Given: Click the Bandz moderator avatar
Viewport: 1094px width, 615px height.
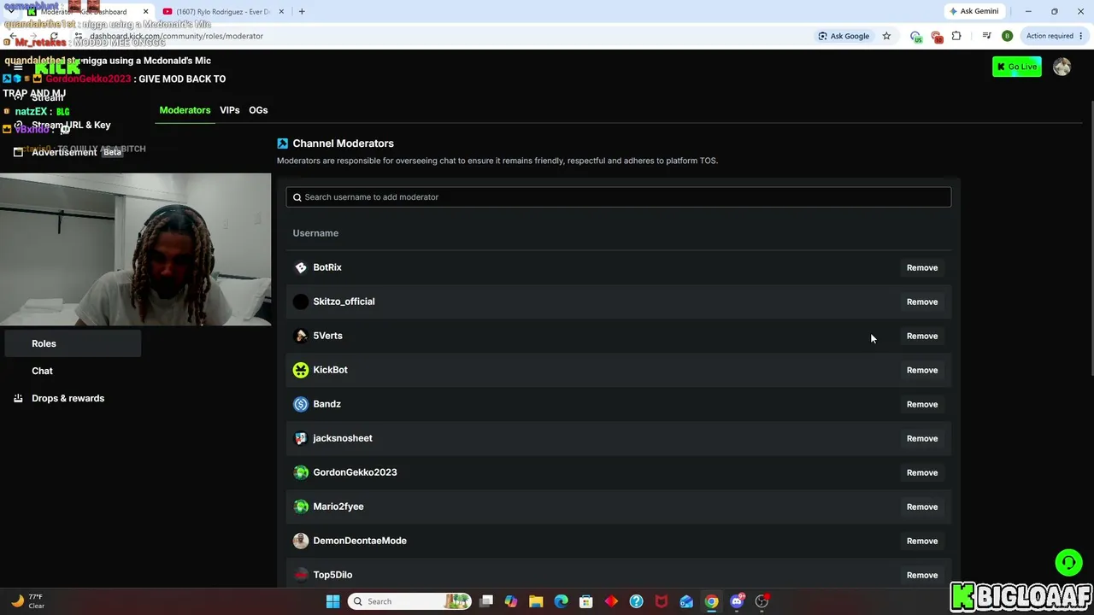Looking at the screenshot, I should point(301,404).
